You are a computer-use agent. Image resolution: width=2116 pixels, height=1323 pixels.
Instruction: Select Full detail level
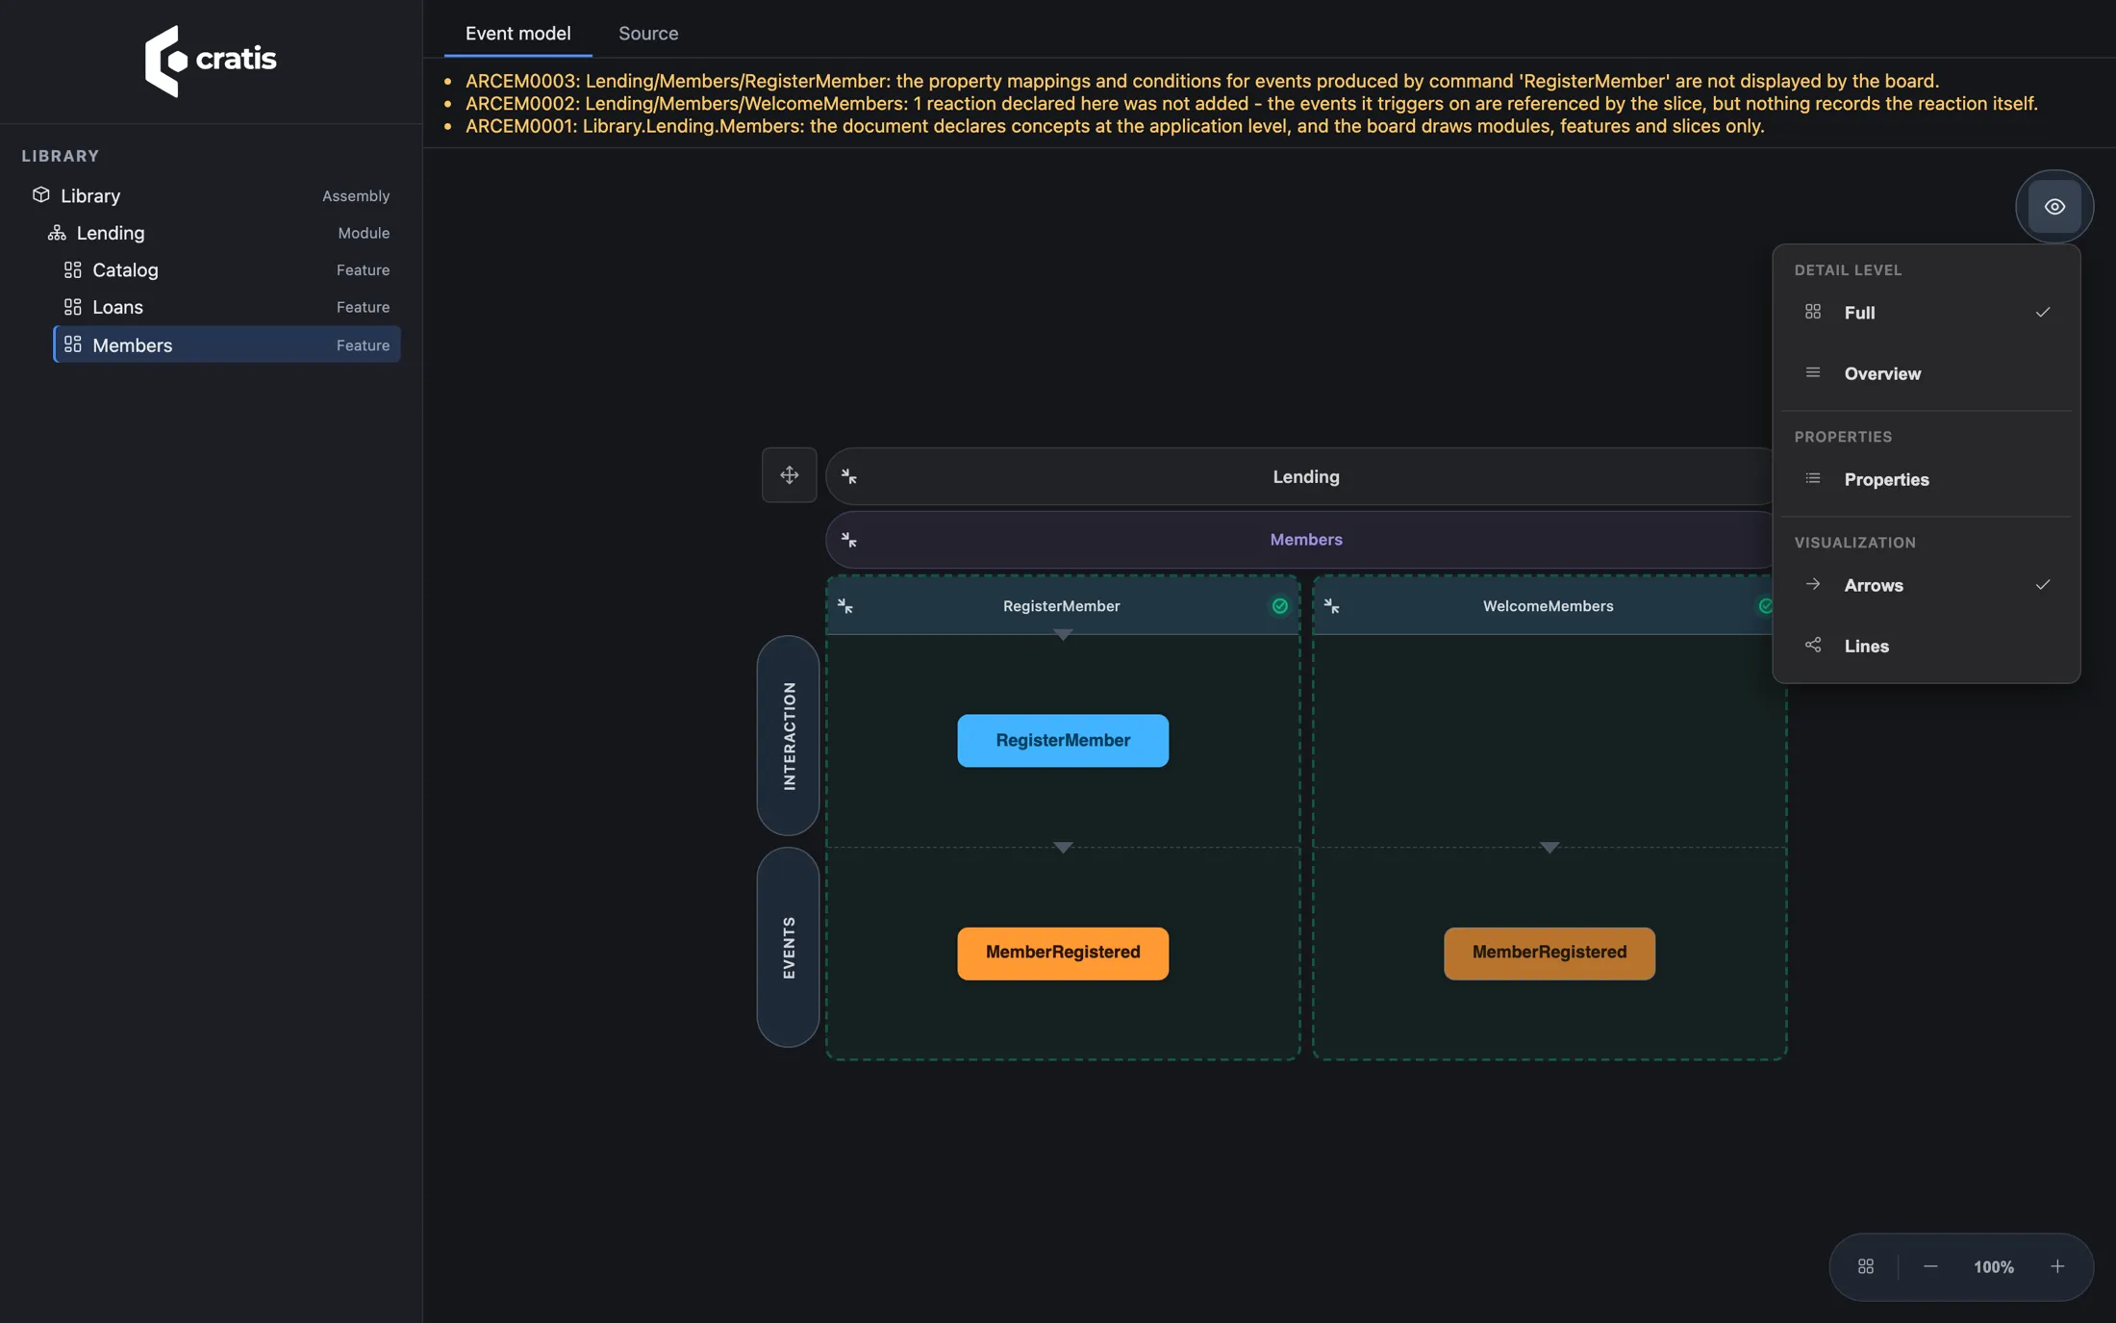1927,313
